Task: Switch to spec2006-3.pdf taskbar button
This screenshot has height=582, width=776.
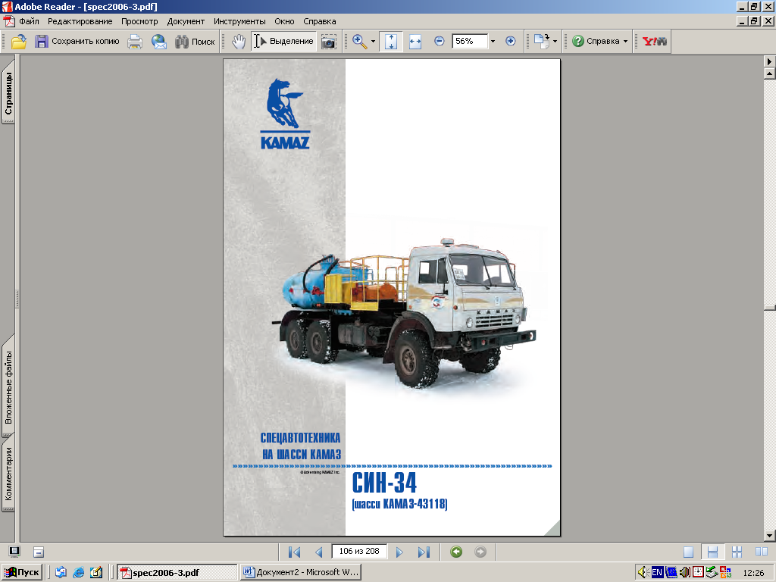Action: [177, 573]
